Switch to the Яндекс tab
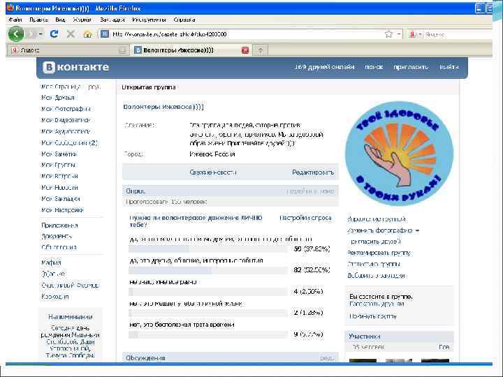Image resolution: width=503 pixels, height=377 pixels. tap(68, 50)
